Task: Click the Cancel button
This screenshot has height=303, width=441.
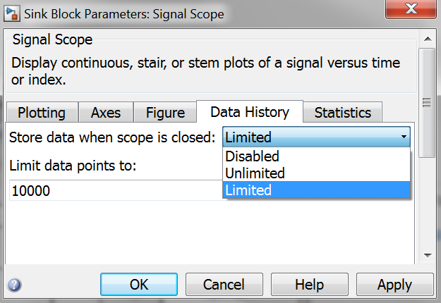Action: tap(224, 284)
